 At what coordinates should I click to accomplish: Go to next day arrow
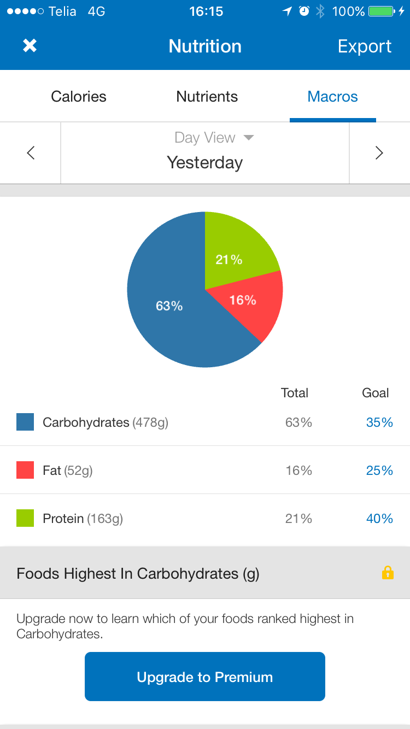(379, 153)
